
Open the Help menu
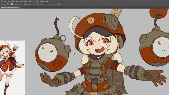point(46,1)
